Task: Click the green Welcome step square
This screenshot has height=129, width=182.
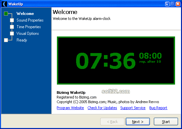Action: tap(6, 14)
